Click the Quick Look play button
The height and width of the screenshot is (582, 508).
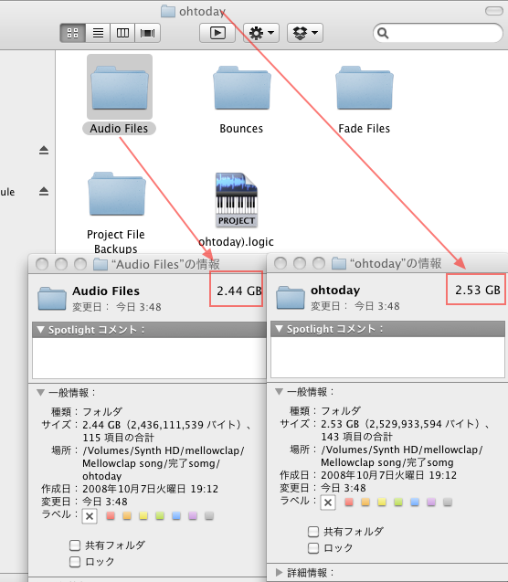point(217,33)
